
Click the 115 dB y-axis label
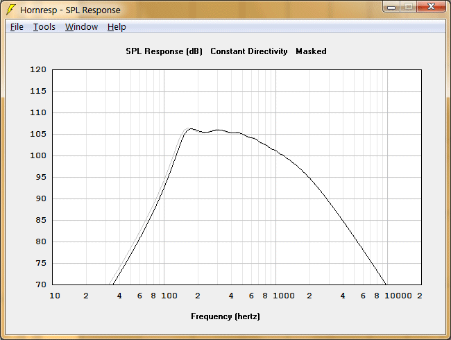(x=38, y=91)
